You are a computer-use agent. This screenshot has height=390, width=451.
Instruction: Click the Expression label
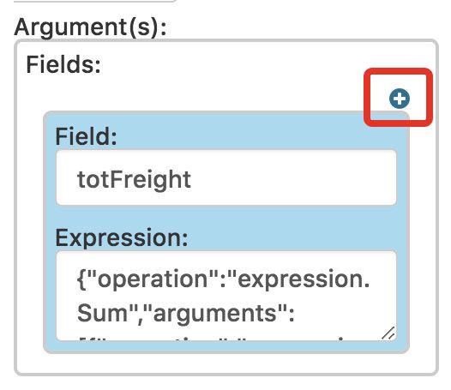coord(122,237)
